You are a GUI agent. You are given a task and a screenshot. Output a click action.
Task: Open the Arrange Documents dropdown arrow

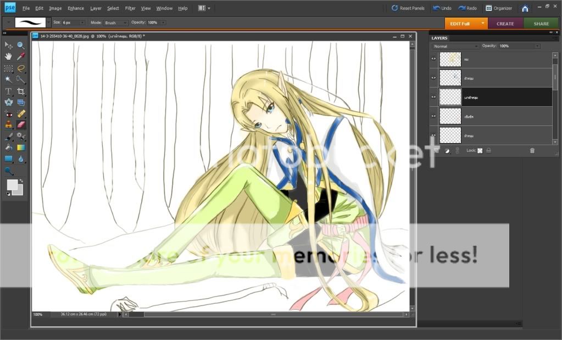tap(209, 8)
